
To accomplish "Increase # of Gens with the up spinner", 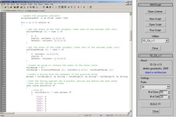I will pyautogui.click(x=169, y=91).
